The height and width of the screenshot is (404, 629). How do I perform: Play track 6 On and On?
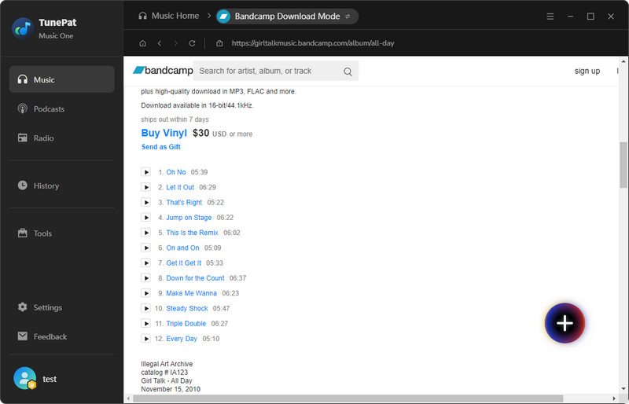[x=145, y=248]
